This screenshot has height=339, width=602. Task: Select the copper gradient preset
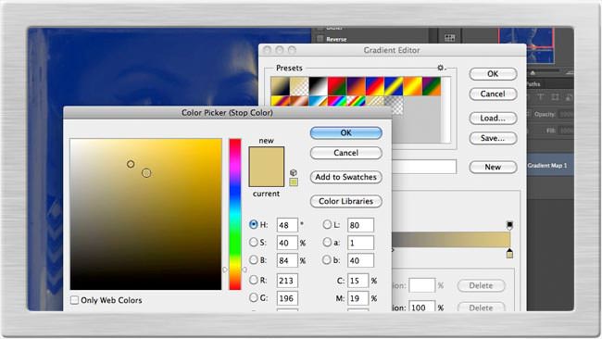(299, 101)
